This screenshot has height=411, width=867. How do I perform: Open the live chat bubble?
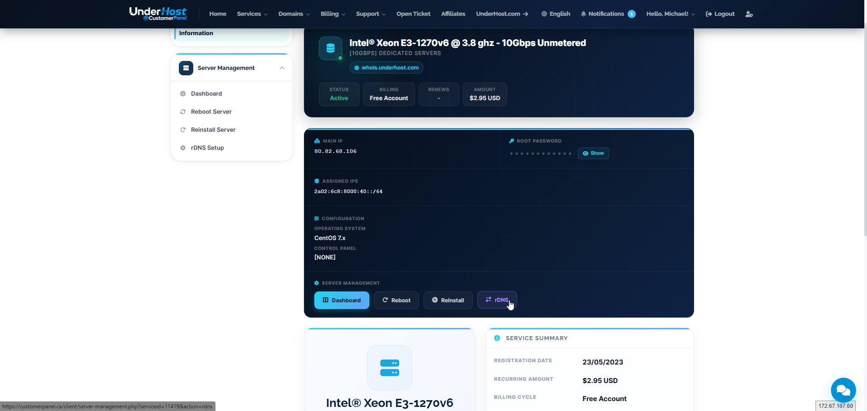(x=844, y=390)
